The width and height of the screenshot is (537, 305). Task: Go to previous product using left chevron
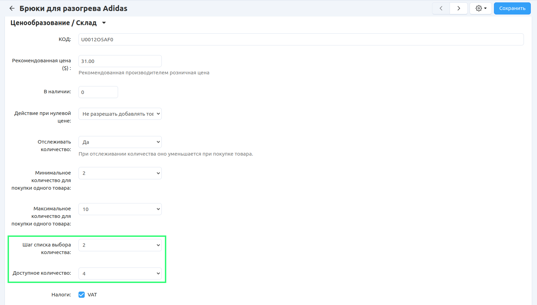click(x=441, y=8)
